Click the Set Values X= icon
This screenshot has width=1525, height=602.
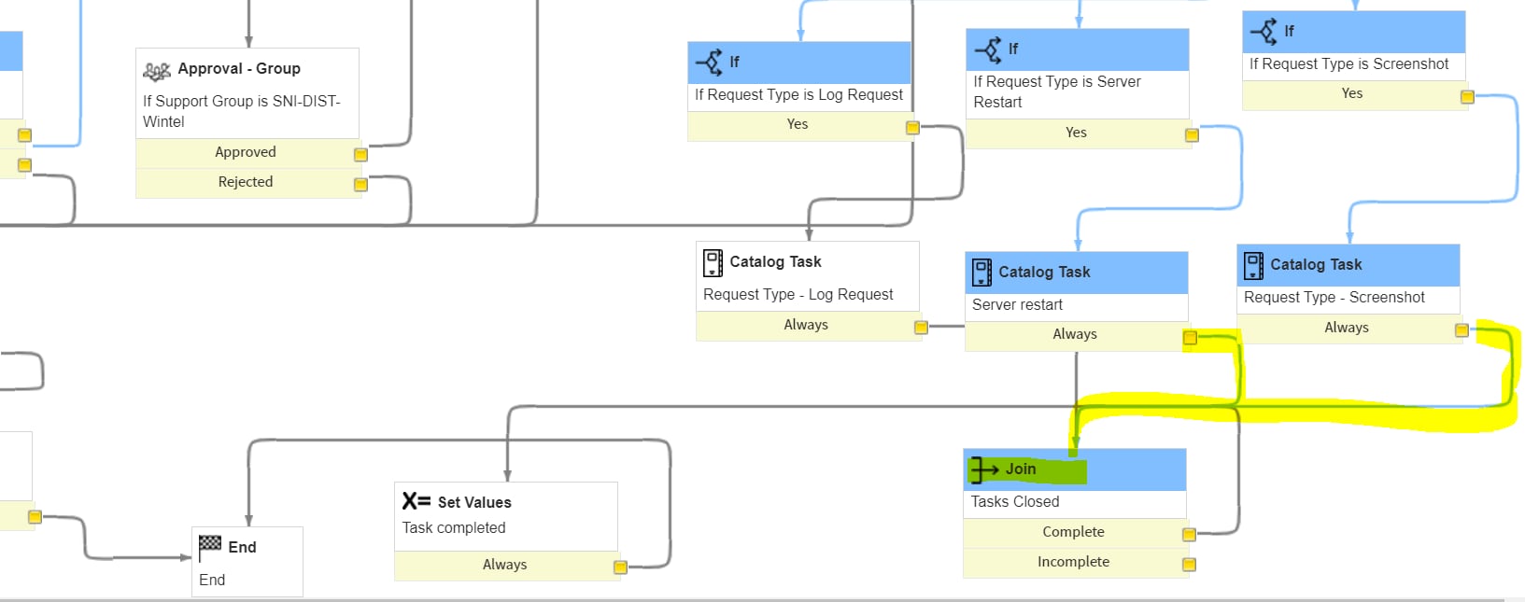417,501
